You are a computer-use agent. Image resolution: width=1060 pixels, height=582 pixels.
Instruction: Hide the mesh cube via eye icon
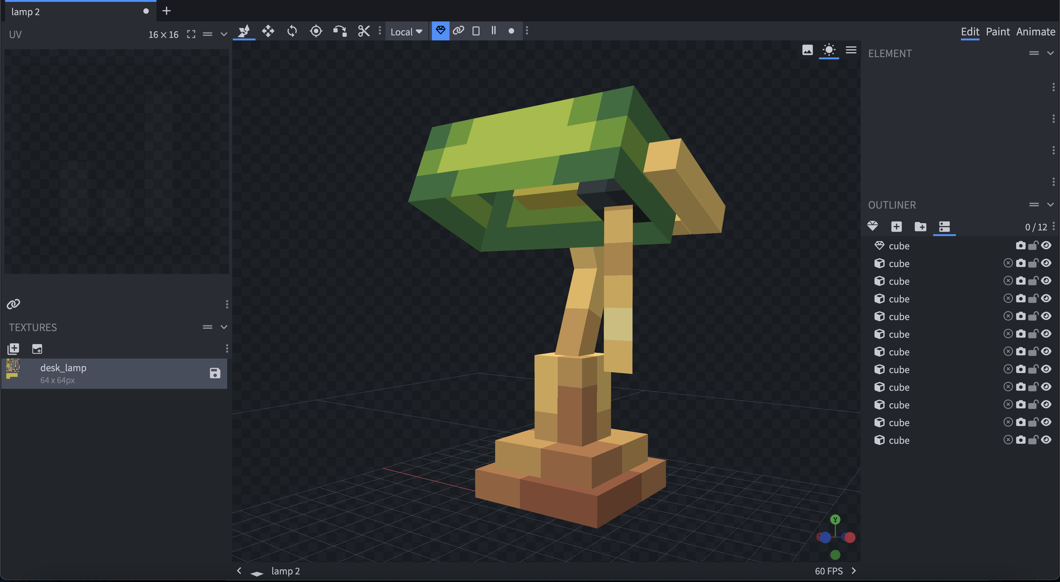pos(1046,246)
